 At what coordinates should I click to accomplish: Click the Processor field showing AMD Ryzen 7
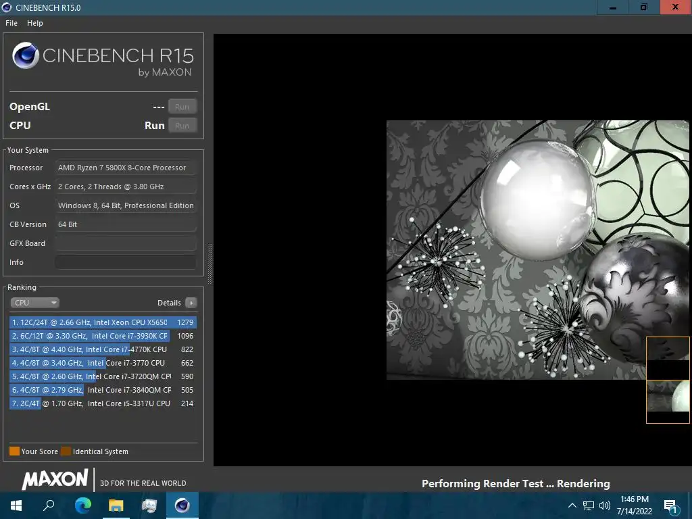(125, 168)
